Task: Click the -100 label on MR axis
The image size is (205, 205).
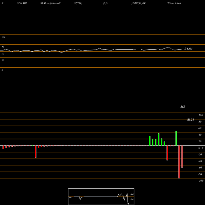Action: [201, 181]
